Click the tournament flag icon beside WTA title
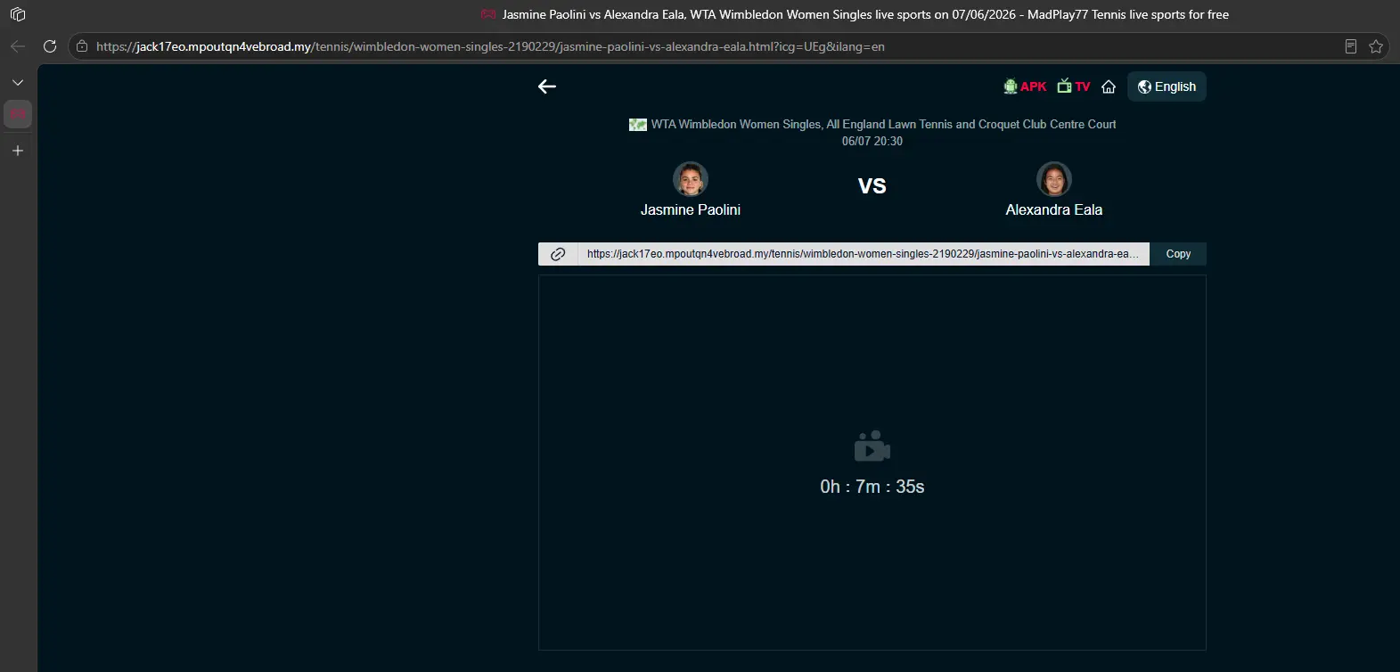 tap(638, 125)
